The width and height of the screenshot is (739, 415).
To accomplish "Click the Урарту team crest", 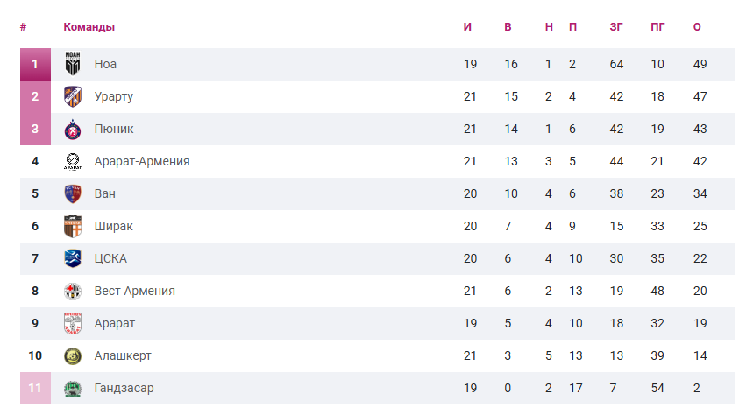I will (x=73, y=96).
